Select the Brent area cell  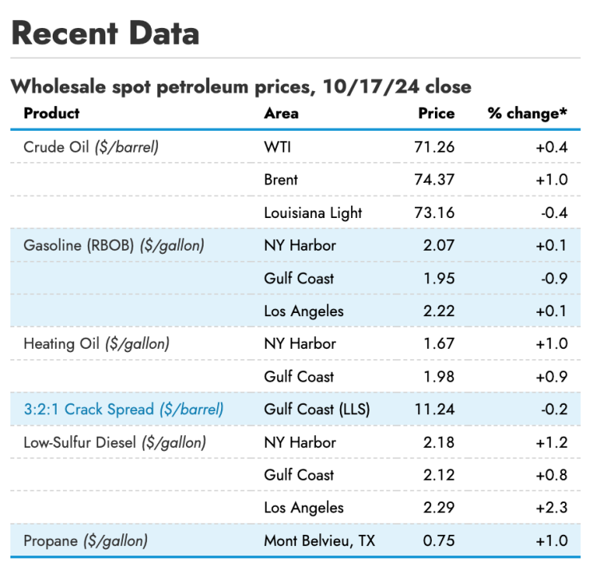coord(281,180)
